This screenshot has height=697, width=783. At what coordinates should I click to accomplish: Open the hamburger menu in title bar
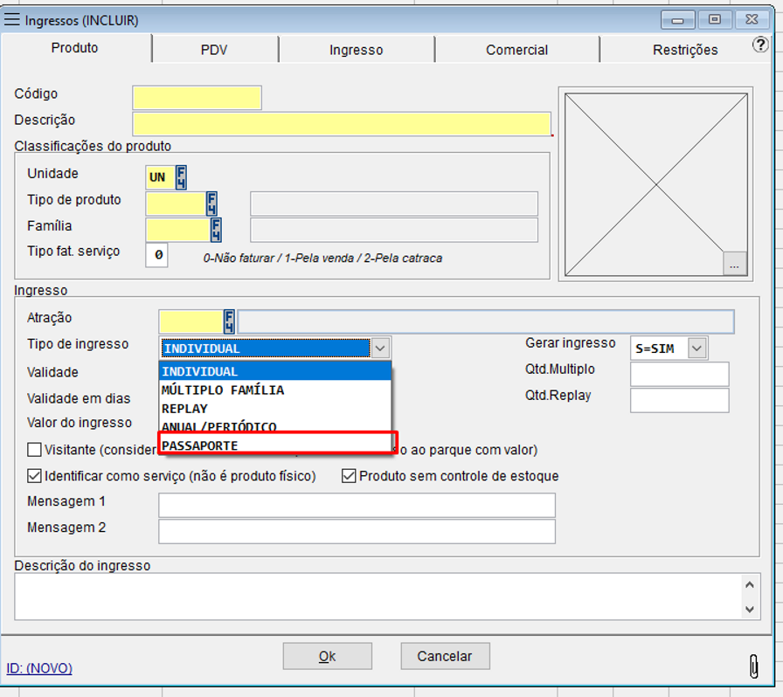(13, 19)
